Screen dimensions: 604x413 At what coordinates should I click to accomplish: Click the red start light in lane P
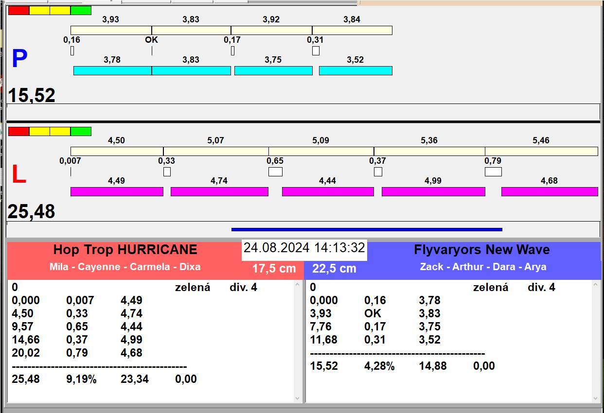click(18, 10)
